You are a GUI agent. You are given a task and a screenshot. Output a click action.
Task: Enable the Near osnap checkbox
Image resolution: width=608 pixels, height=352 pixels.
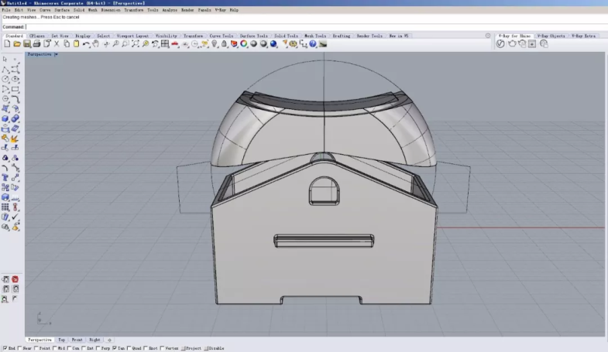18,349
